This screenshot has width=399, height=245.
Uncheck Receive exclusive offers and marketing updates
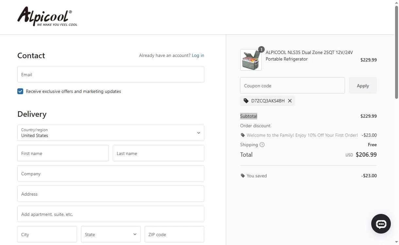(x=20, y=91)
